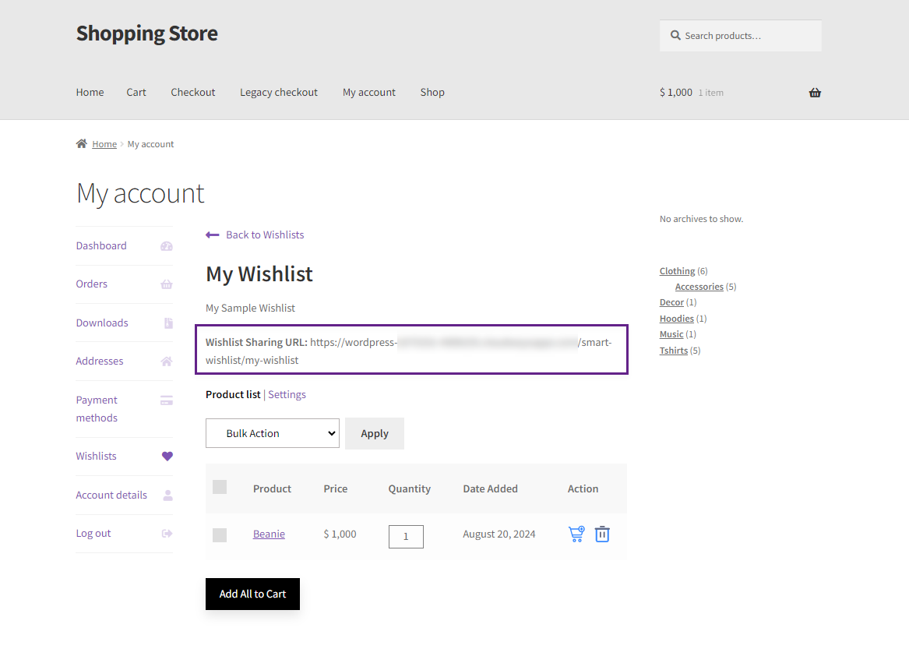
Task: Select the Product list tab
Action: click(x=233, y=394)
